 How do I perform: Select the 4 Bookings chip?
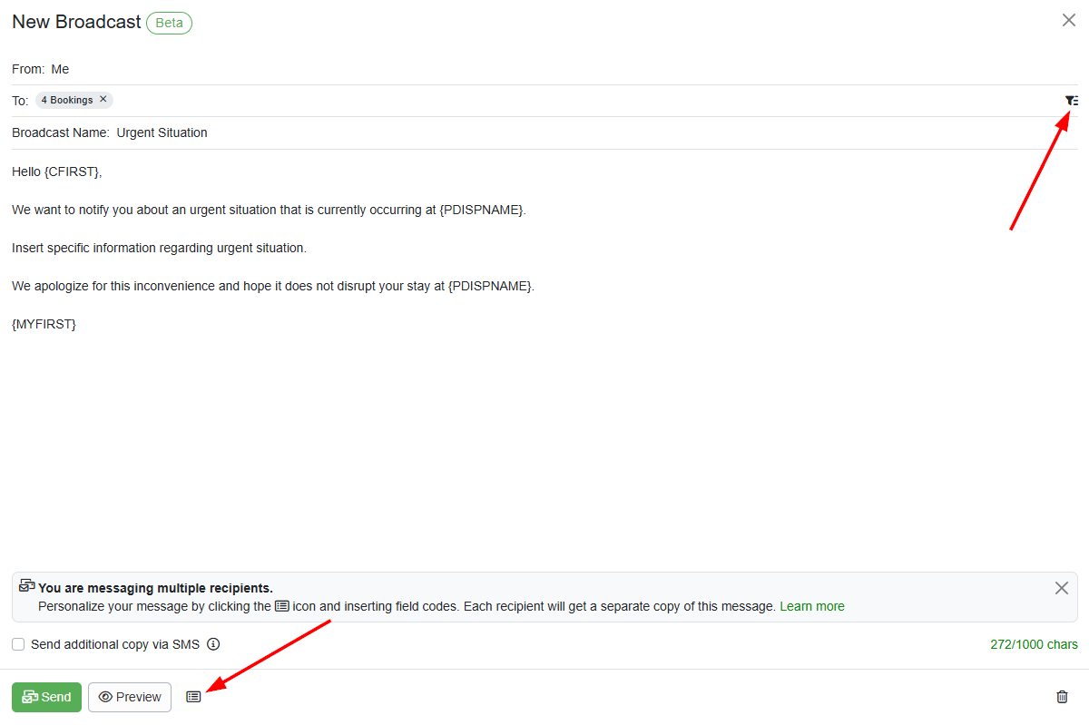(67, 100)
